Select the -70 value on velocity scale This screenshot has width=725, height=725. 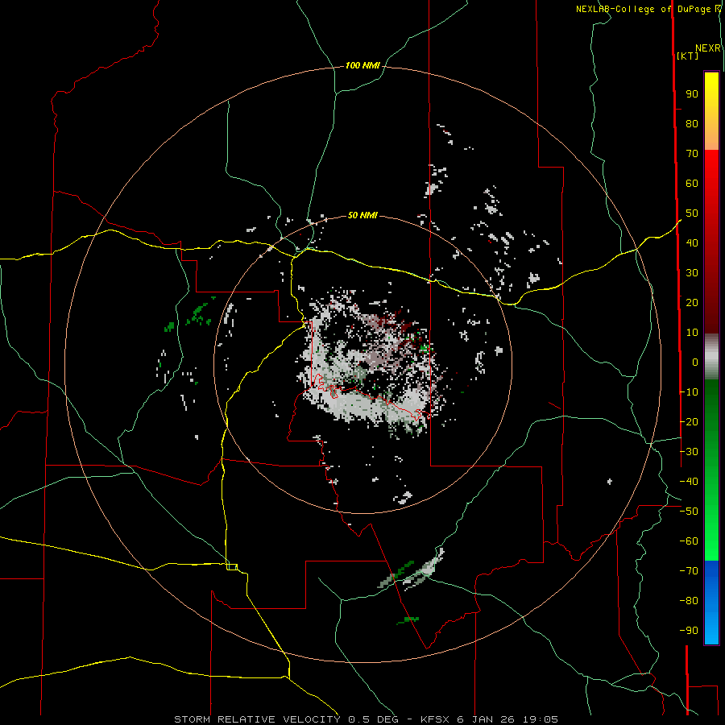[689, 571]
